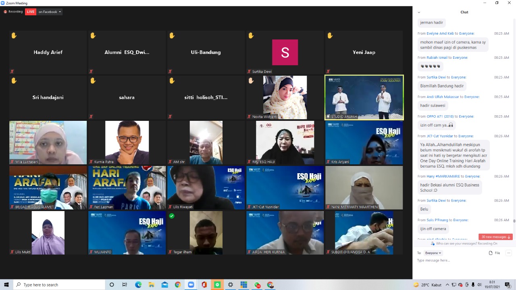Click the Who can see your messages icon
Screen dimensions: 516x290
[x=433, y=244]
